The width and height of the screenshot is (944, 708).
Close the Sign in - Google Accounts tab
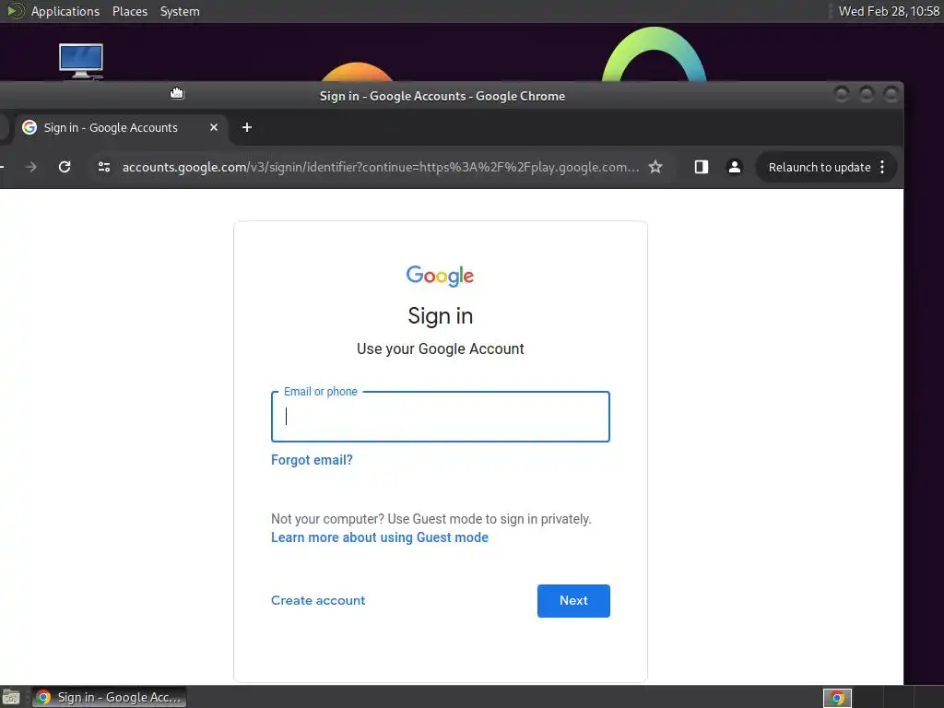213,127
